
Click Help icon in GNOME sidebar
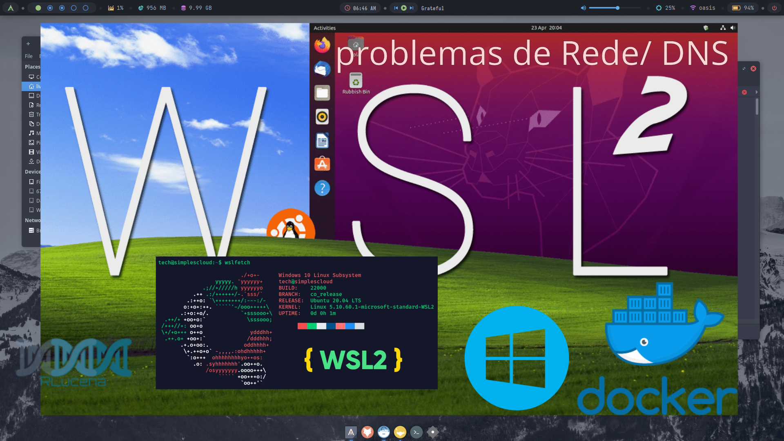coord(322,188)
